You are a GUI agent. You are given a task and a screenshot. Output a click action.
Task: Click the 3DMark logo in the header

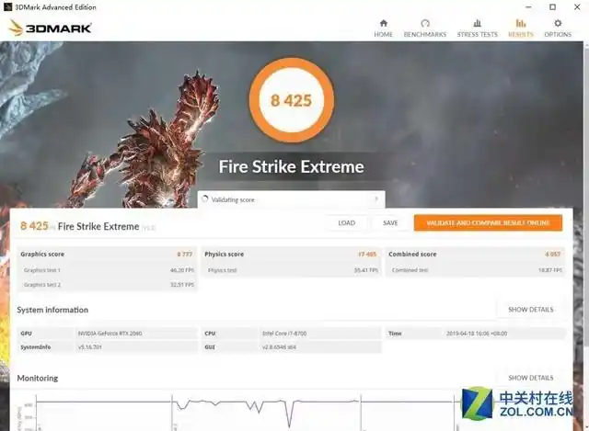pyautogui.click(x=51, y=28)
